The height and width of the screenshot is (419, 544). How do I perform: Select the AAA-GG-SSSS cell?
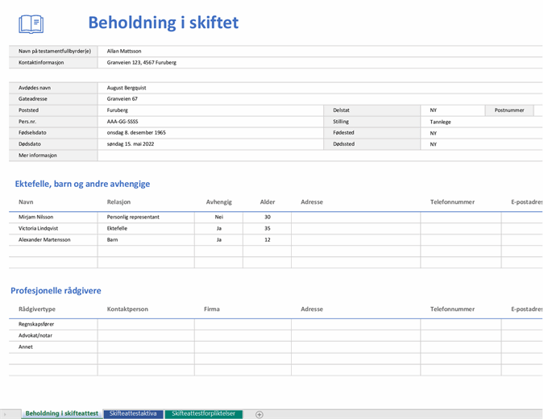[x=210, y=122]
